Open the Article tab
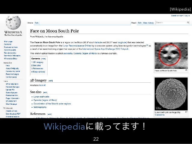Image resolution: width=192 pixels, height=144 pixels. [30, 23]
